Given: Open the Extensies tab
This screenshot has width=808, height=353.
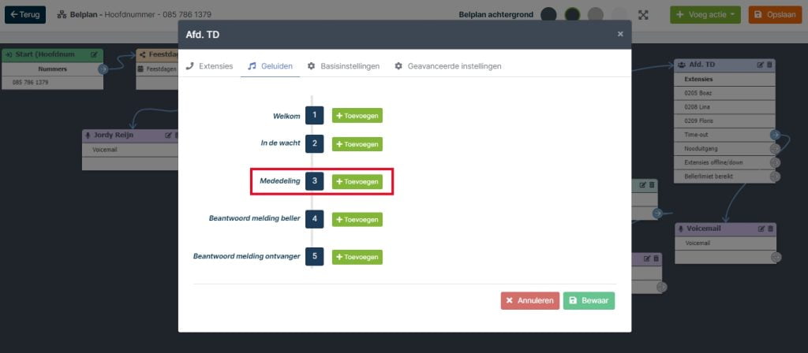Looking at the screenshot, I should coord(209,66).
